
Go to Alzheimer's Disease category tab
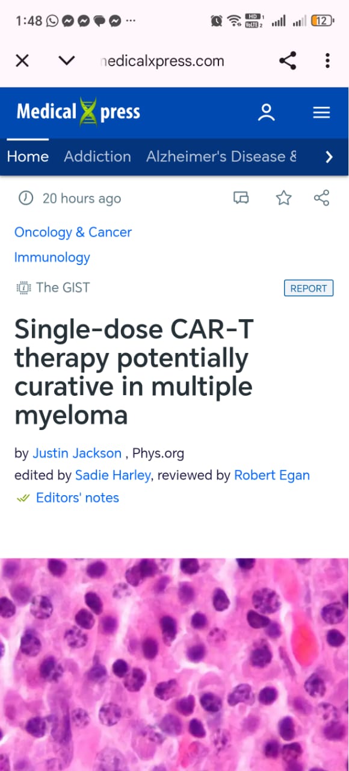click(x=221, y=157)
